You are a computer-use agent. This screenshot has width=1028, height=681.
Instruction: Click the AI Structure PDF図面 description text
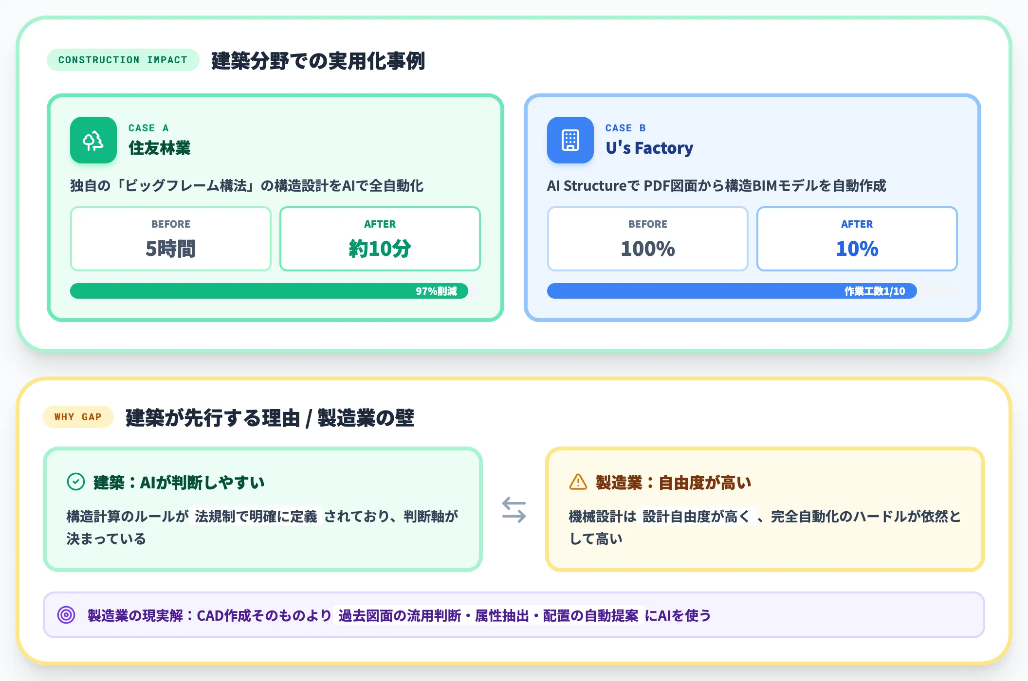pyautogui.click(x=716, y=186)
